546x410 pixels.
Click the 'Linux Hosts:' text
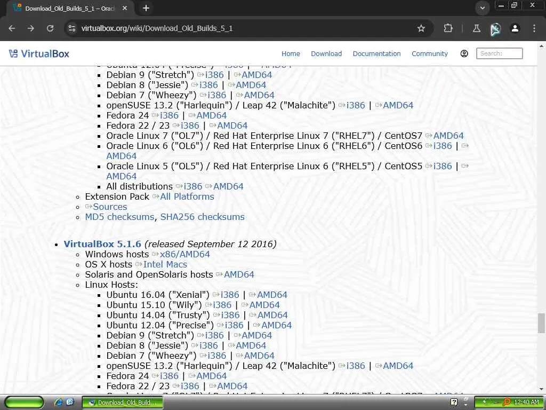tap(111, 285)
